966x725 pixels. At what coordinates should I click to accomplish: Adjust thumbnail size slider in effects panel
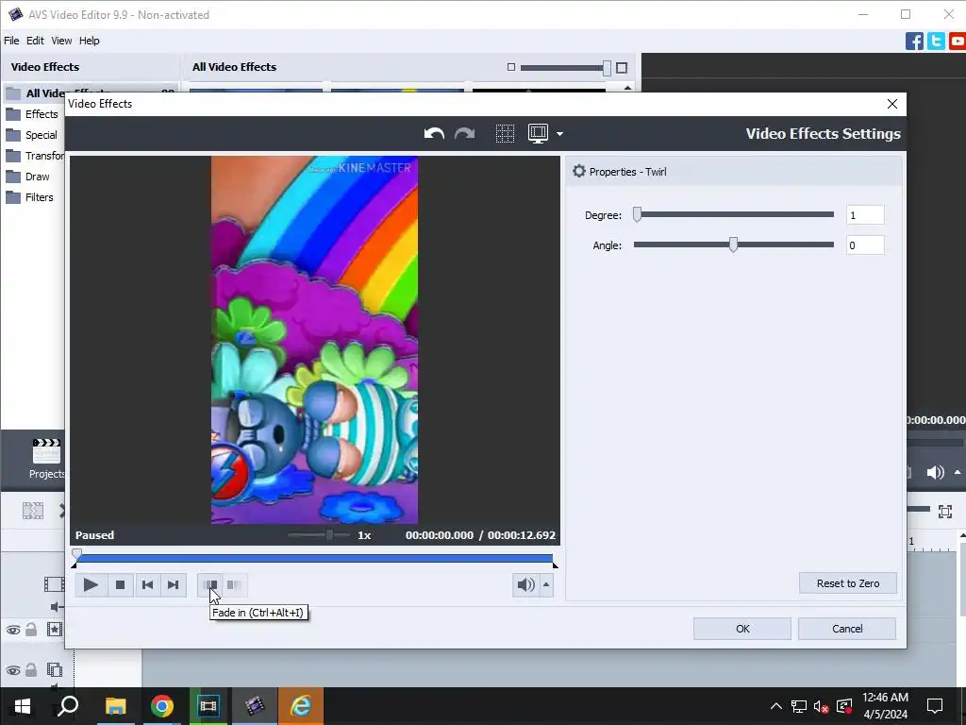(607, 68)
